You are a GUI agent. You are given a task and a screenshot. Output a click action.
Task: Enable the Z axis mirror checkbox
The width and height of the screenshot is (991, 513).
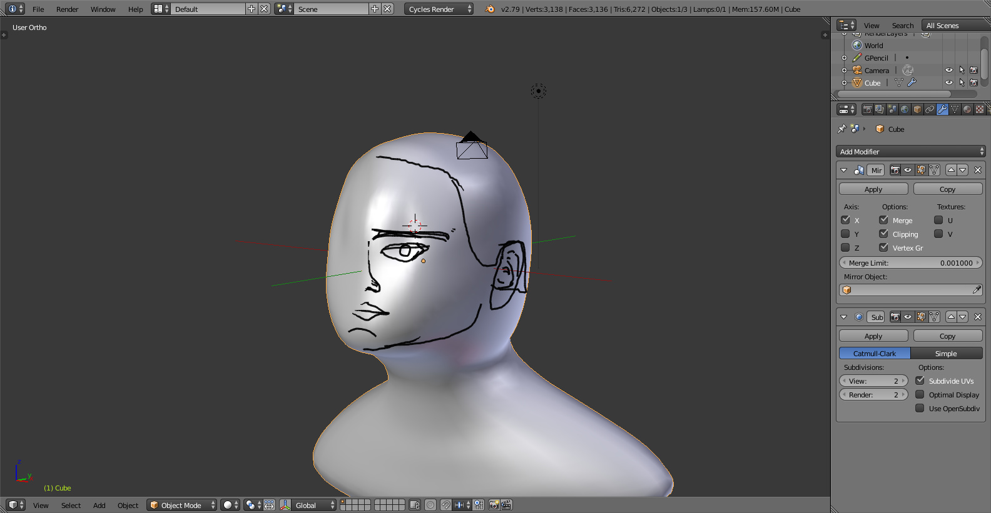coord(845,247)
